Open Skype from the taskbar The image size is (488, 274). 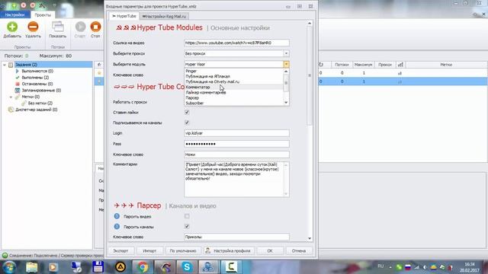pyautogui.click(x=187, y=267)
